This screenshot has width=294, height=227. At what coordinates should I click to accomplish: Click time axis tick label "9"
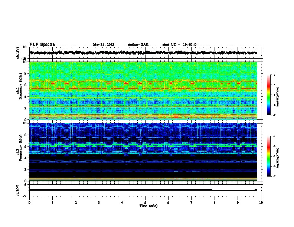coord(238,203)
